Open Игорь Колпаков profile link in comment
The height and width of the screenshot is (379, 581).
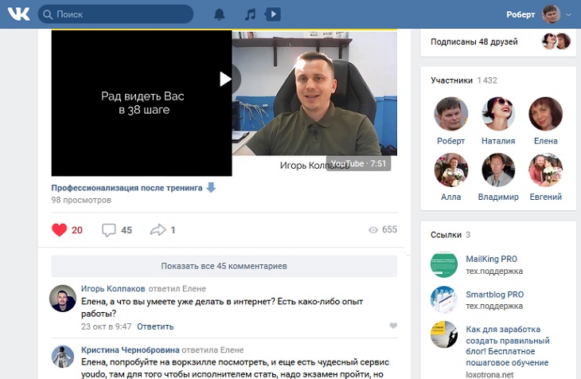point(113,288)
